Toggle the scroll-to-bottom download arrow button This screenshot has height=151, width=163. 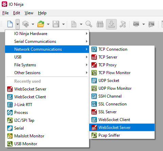tap(111, 24)
